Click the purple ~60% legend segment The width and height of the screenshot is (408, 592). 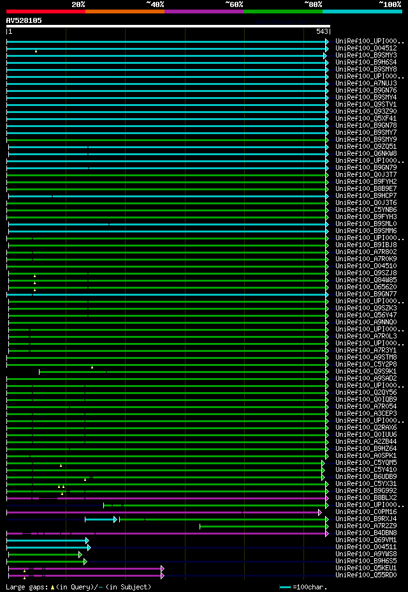204,11
